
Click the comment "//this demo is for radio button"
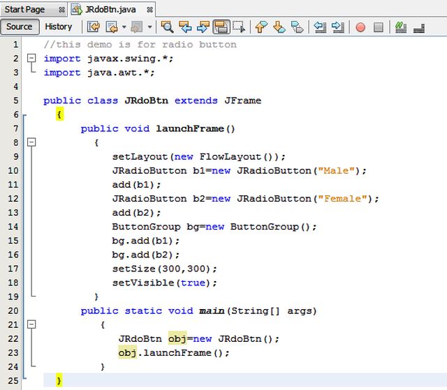click(x=140, y=45)
